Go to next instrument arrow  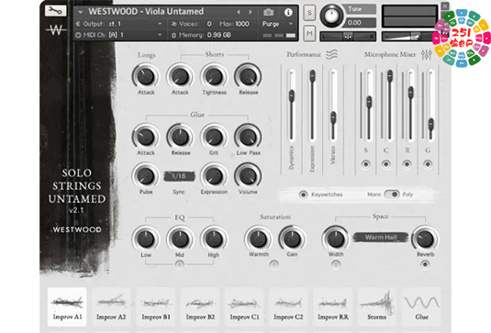coord(251,12)
